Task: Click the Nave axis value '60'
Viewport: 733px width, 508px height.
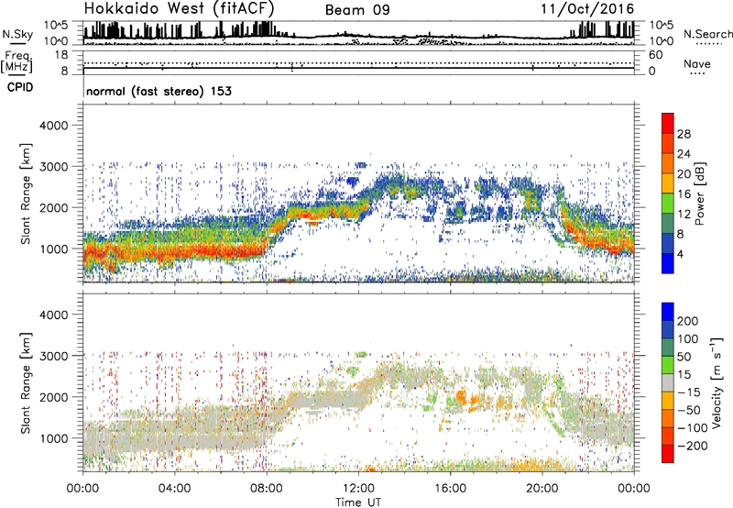Action: (655, 55)
